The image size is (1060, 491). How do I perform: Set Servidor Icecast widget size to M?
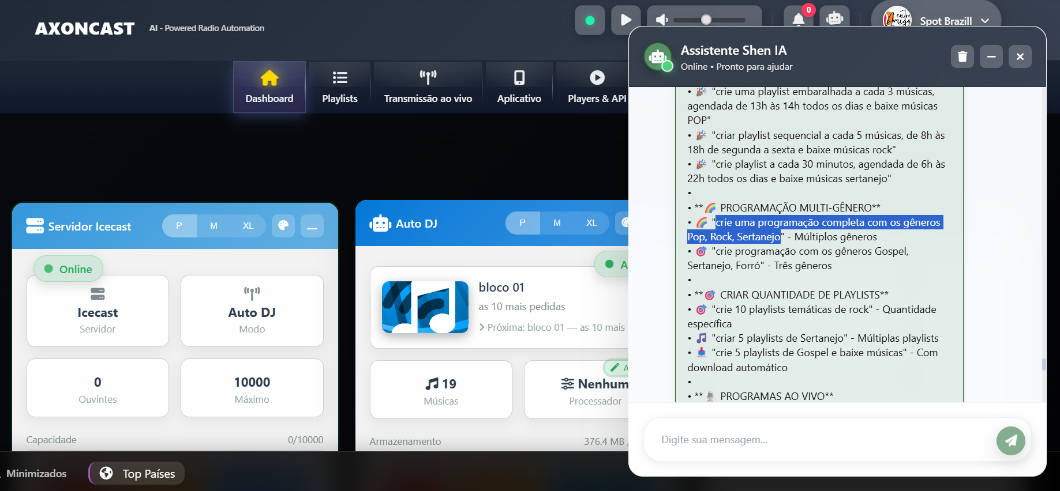pos(214,226)
